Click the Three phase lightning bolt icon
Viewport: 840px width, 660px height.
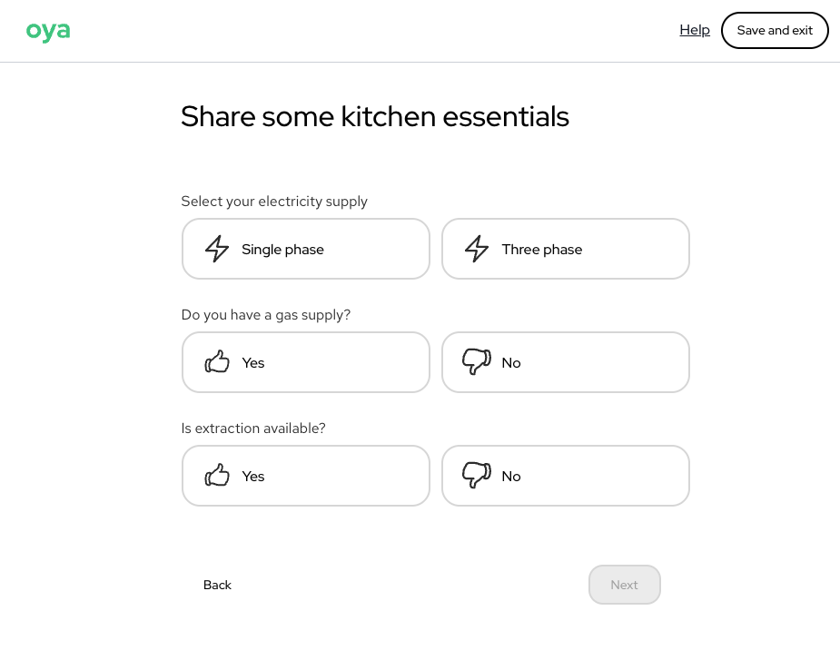point(477,249)
